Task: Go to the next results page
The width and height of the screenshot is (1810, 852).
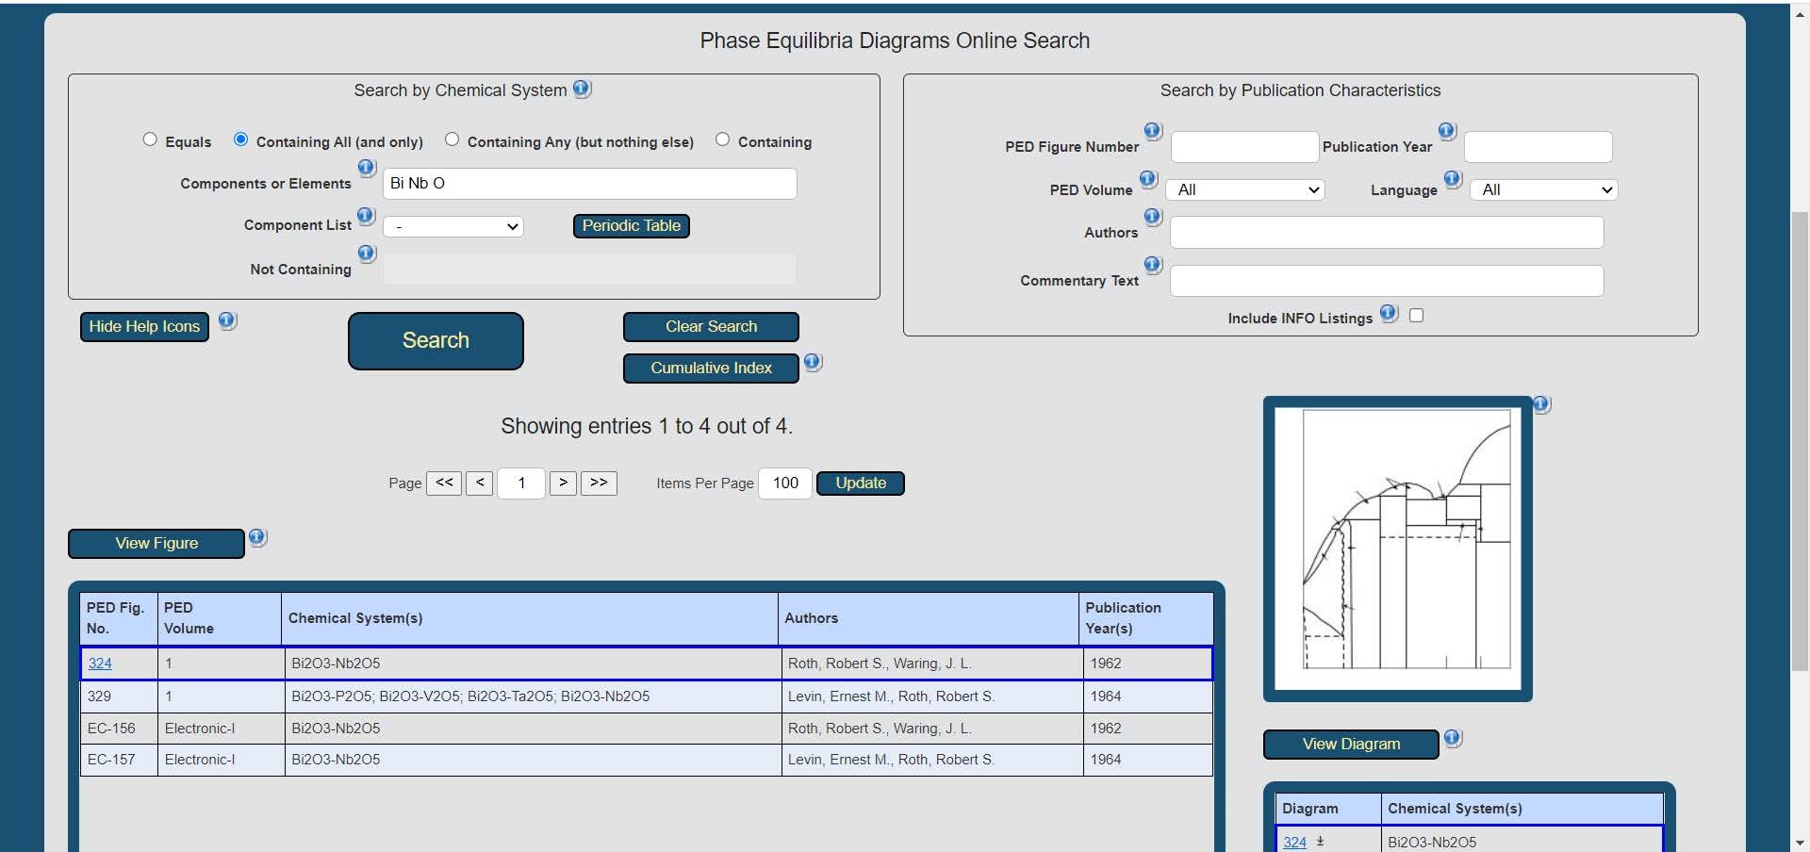Action: click(563, 483)
